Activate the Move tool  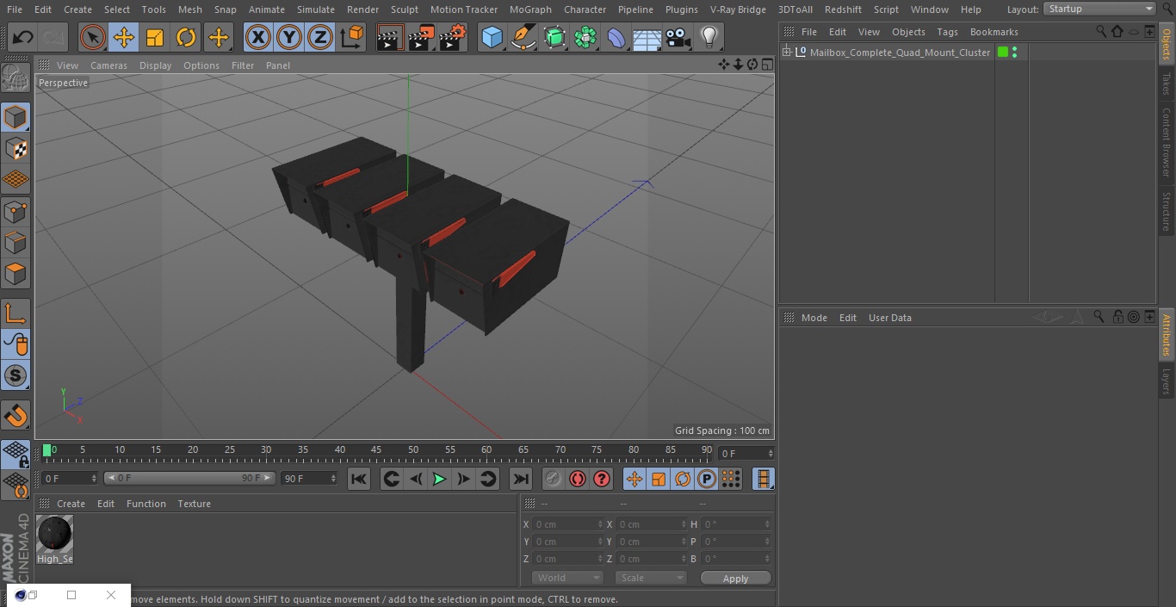point(124,37)
